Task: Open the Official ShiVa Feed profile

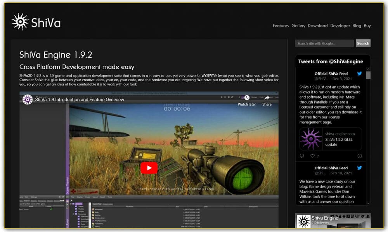Action: coord(331,73)
